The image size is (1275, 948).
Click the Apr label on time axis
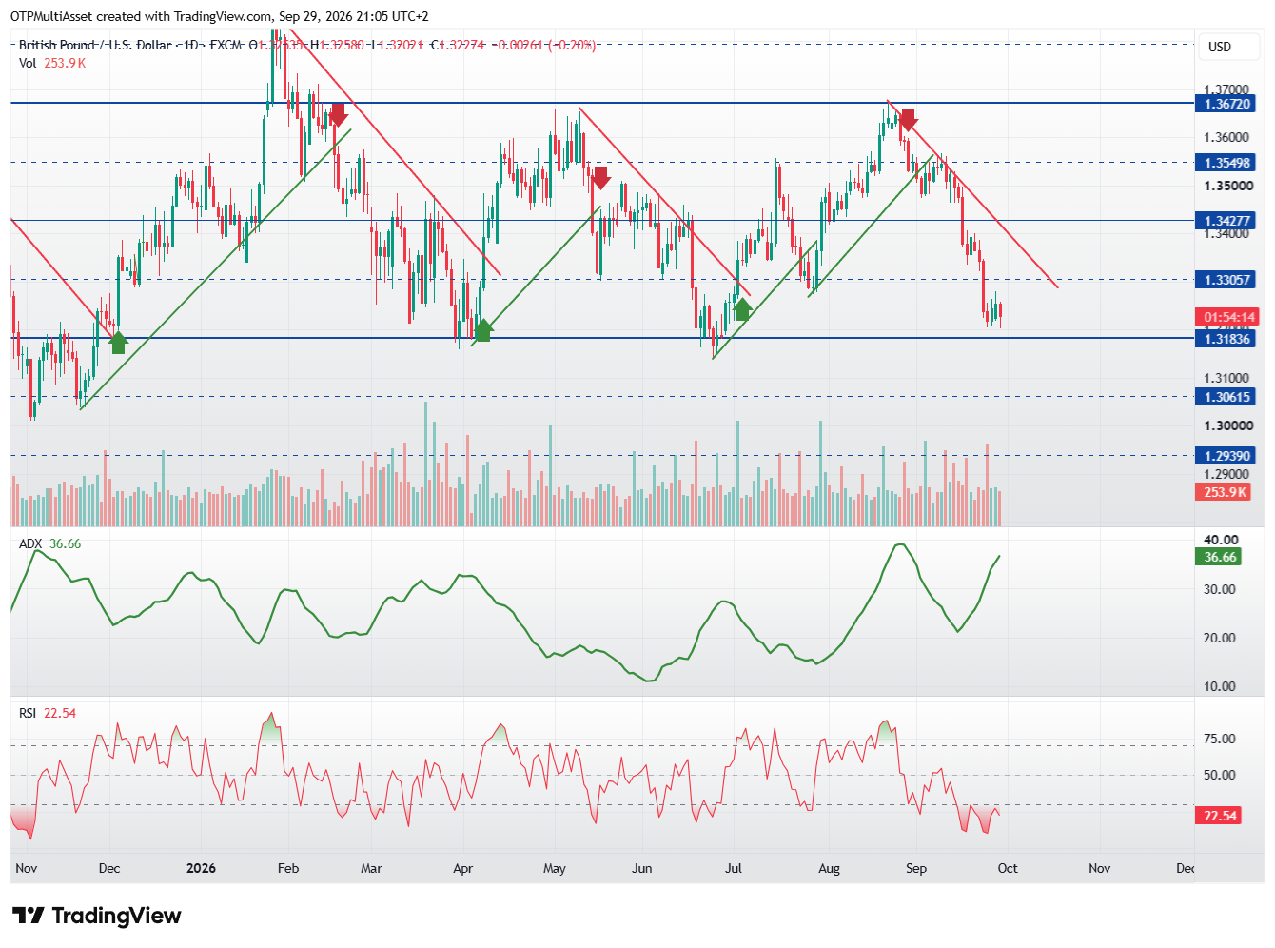(462, 868)
